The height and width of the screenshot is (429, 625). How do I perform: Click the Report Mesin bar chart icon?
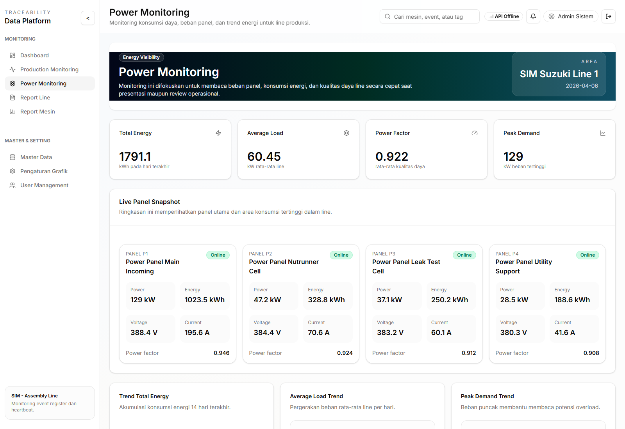tap(12, 112)
